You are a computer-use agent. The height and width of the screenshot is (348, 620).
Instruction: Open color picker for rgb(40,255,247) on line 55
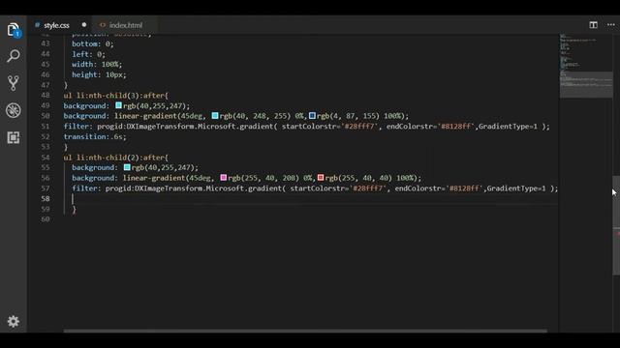[x=127, y=167]
